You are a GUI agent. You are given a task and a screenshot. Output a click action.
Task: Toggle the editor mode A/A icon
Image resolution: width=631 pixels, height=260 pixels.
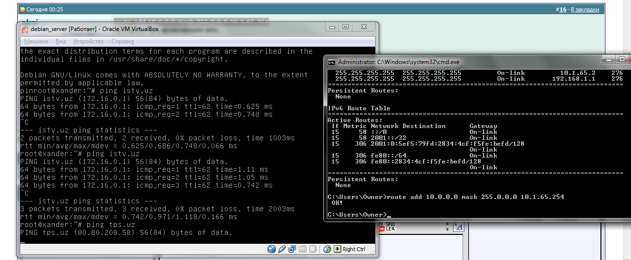458,227
